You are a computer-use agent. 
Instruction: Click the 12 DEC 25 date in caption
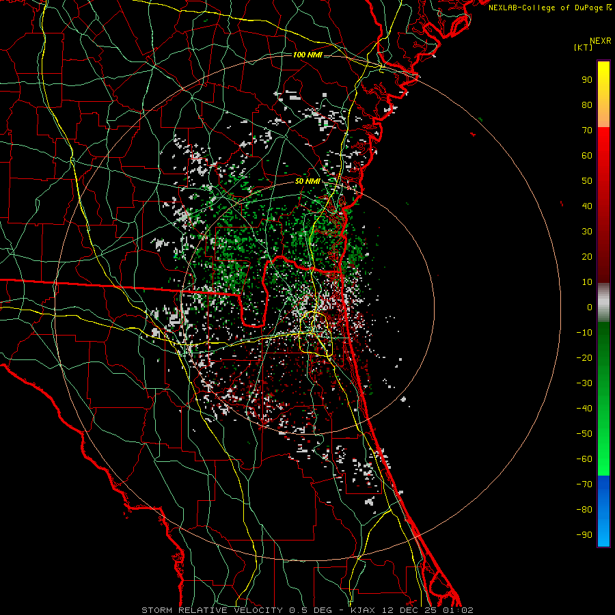[409, 610]
